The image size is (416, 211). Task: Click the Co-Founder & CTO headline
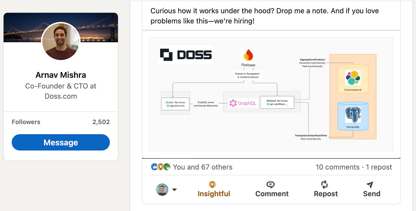[x=61, y=91]
